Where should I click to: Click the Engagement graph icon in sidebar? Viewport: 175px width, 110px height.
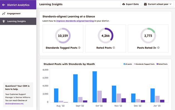(4, 14)
